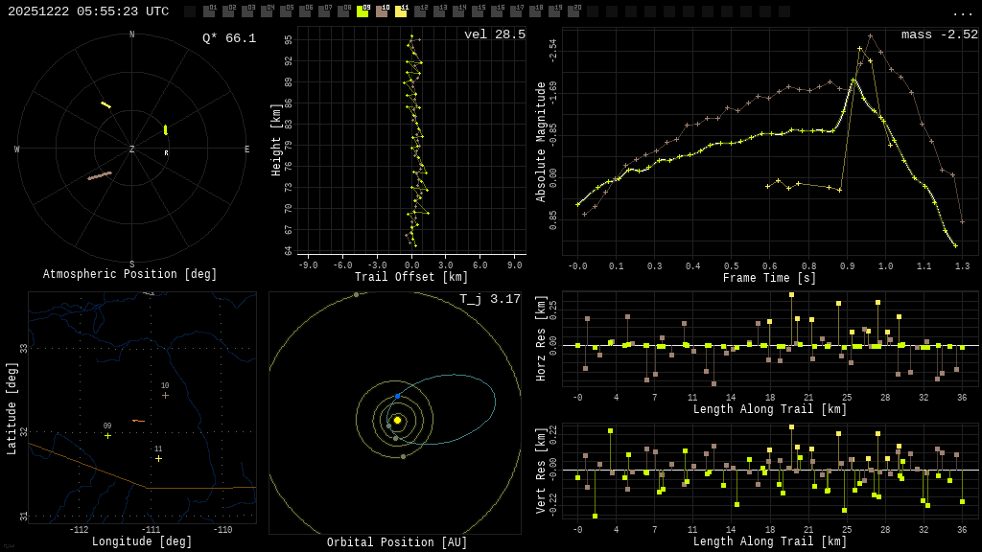The height and width of the screenshot is (552, 982).
Task: Open the three-dot overflow menu
Action: pos(962,12)
